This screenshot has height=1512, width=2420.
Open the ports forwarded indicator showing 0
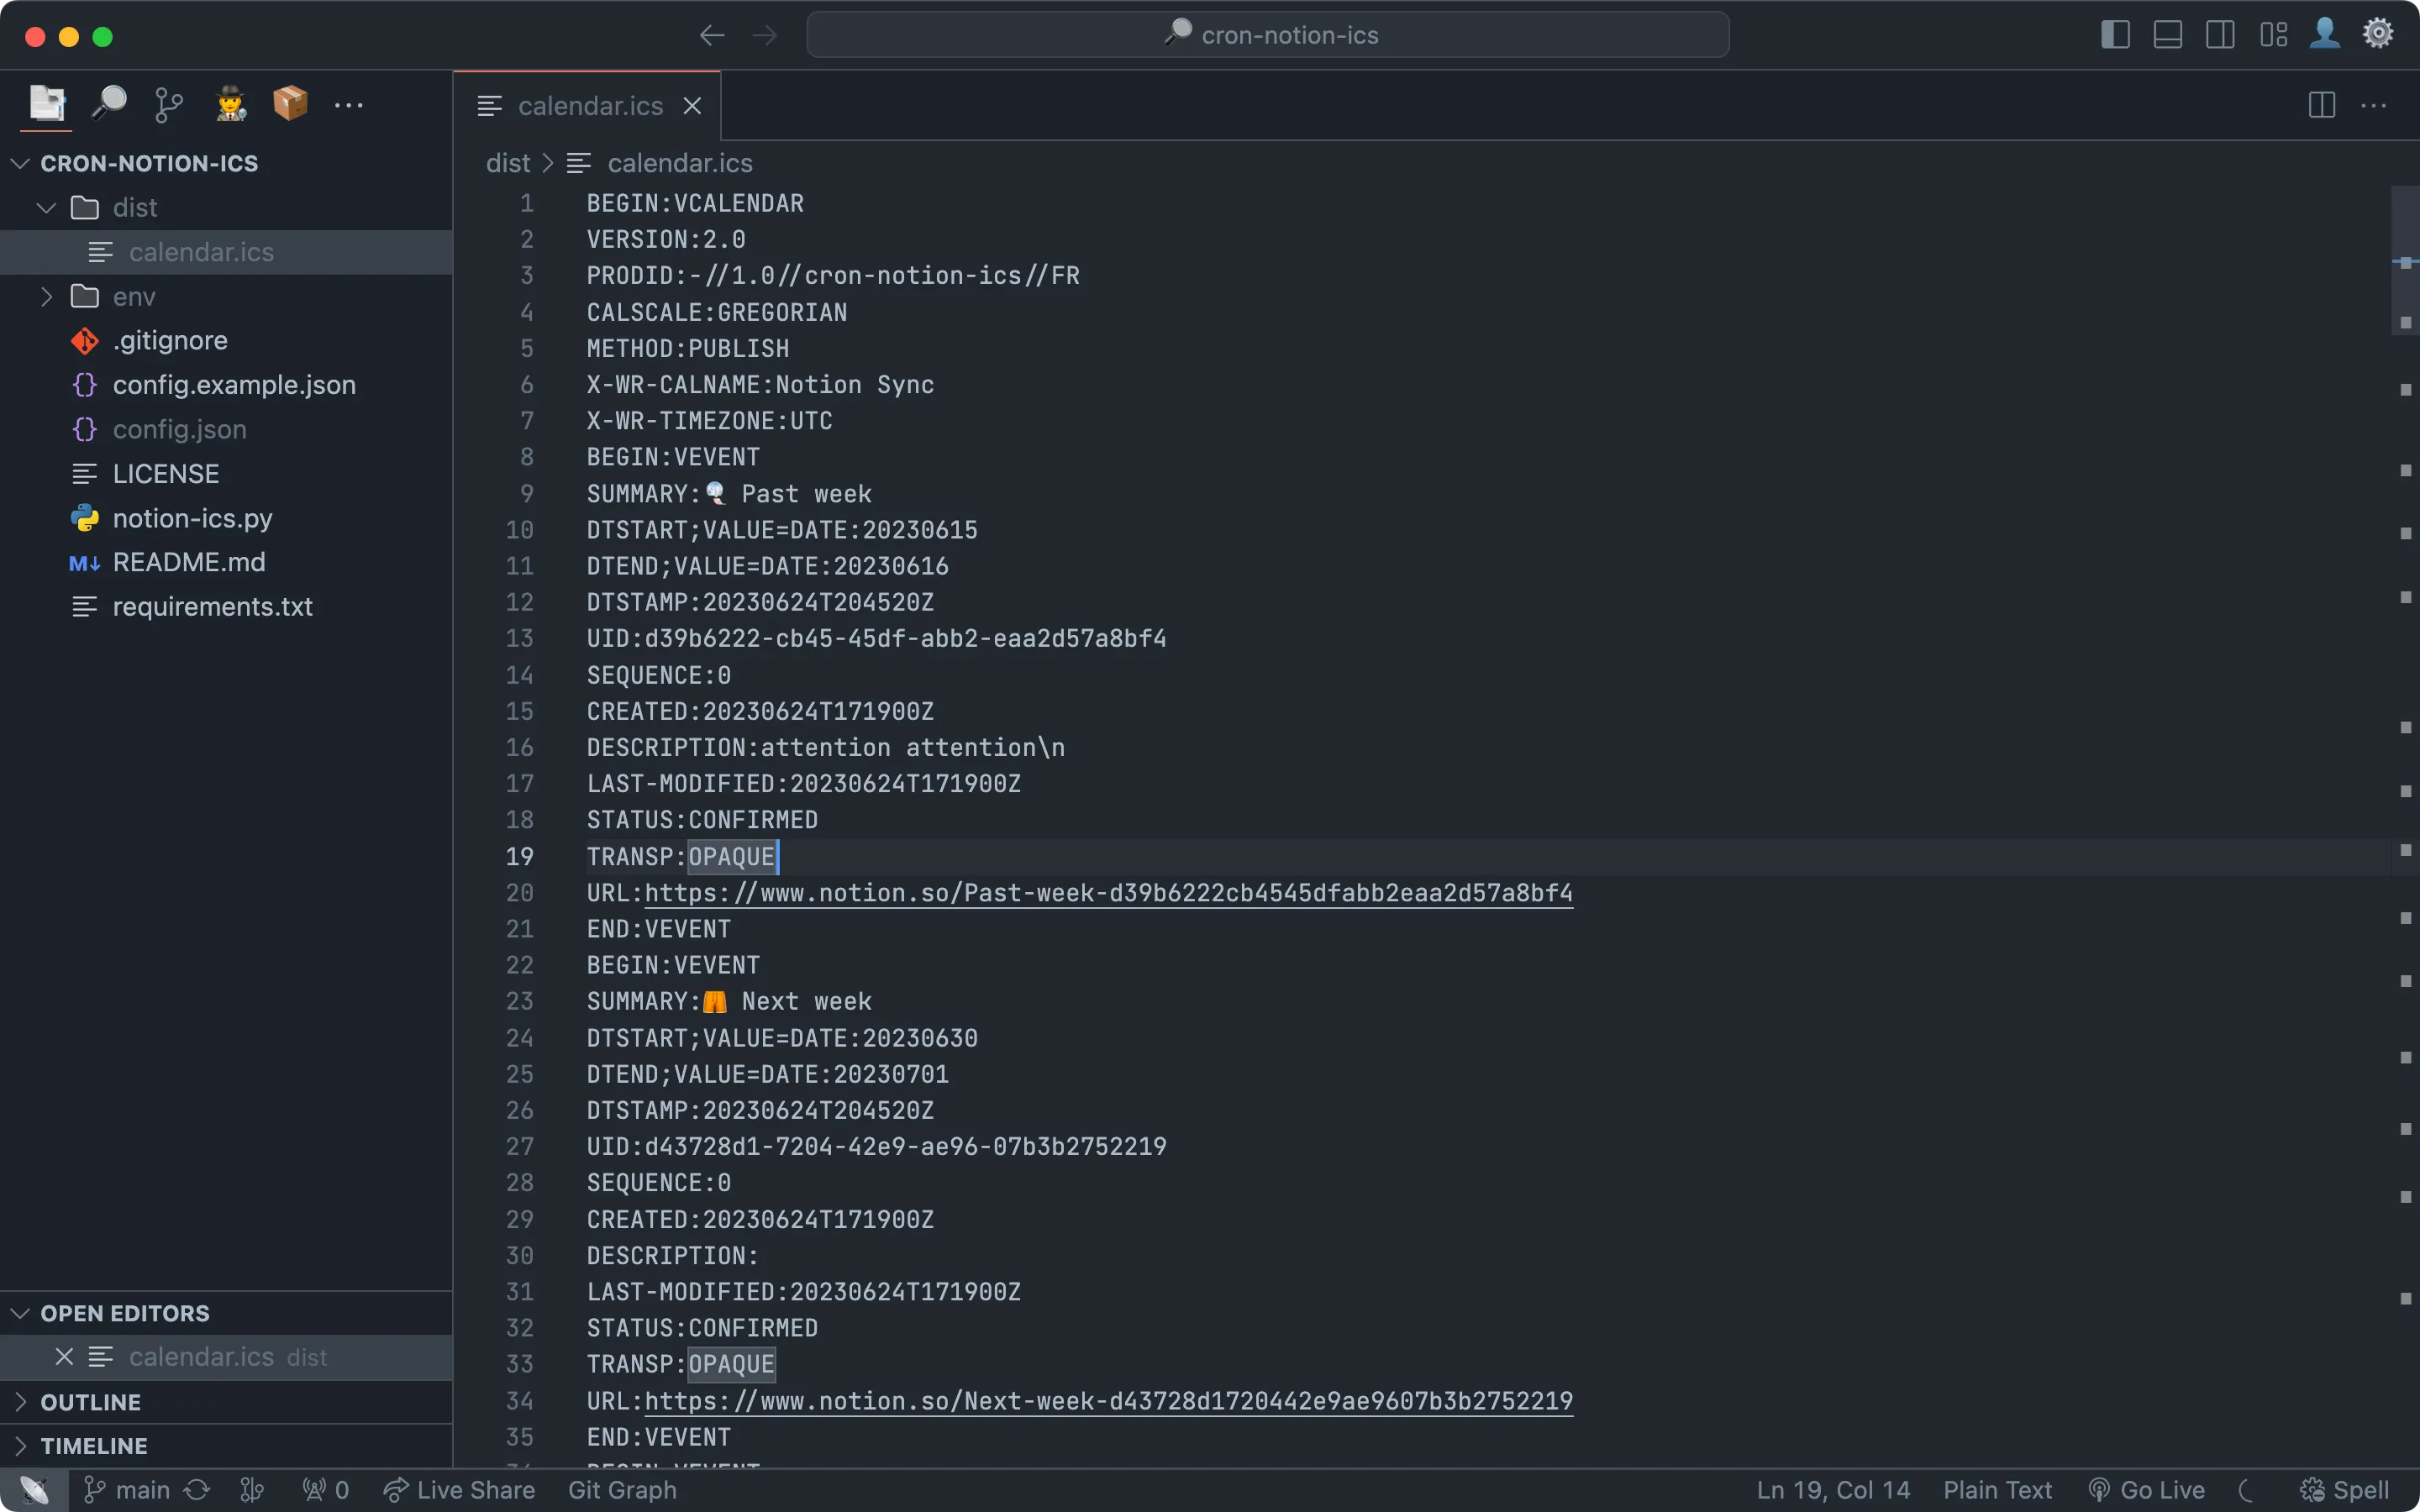click(x=326, y=1490)
